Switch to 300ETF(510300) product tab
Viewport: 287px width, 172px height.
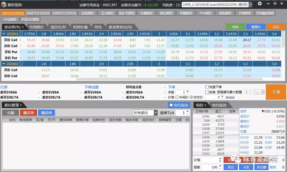pyautogui.click(x=38, y=13)
